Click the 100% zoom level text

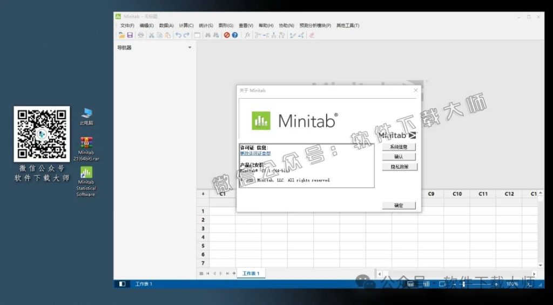(512, 284)
